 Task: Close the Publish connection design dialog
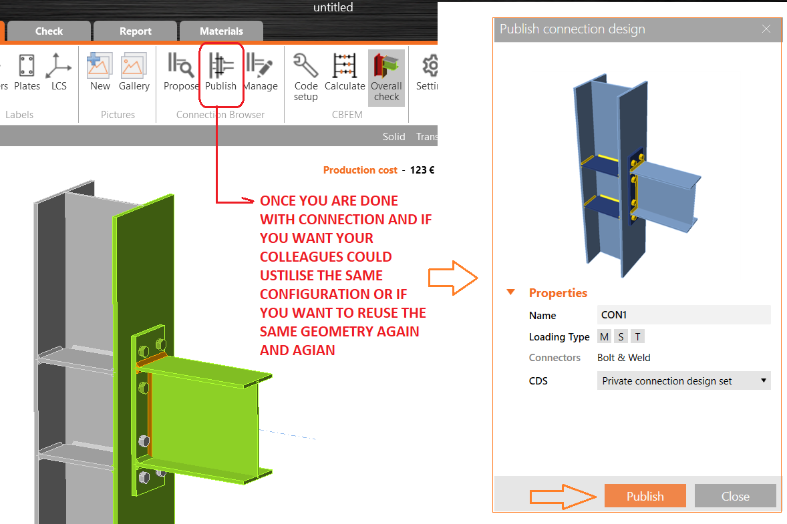click(766, 29)
